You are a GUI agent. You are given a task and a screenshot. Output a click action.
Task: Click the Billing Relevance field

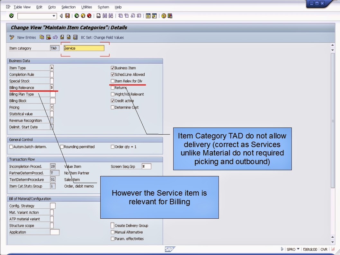tap(52, 88)
